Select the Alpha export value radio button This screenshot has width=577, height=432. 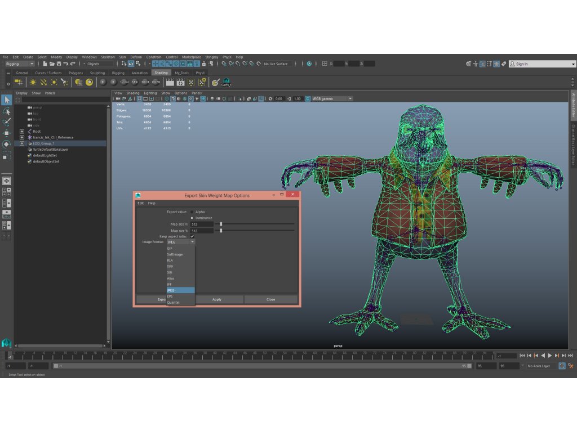point(192,212)
